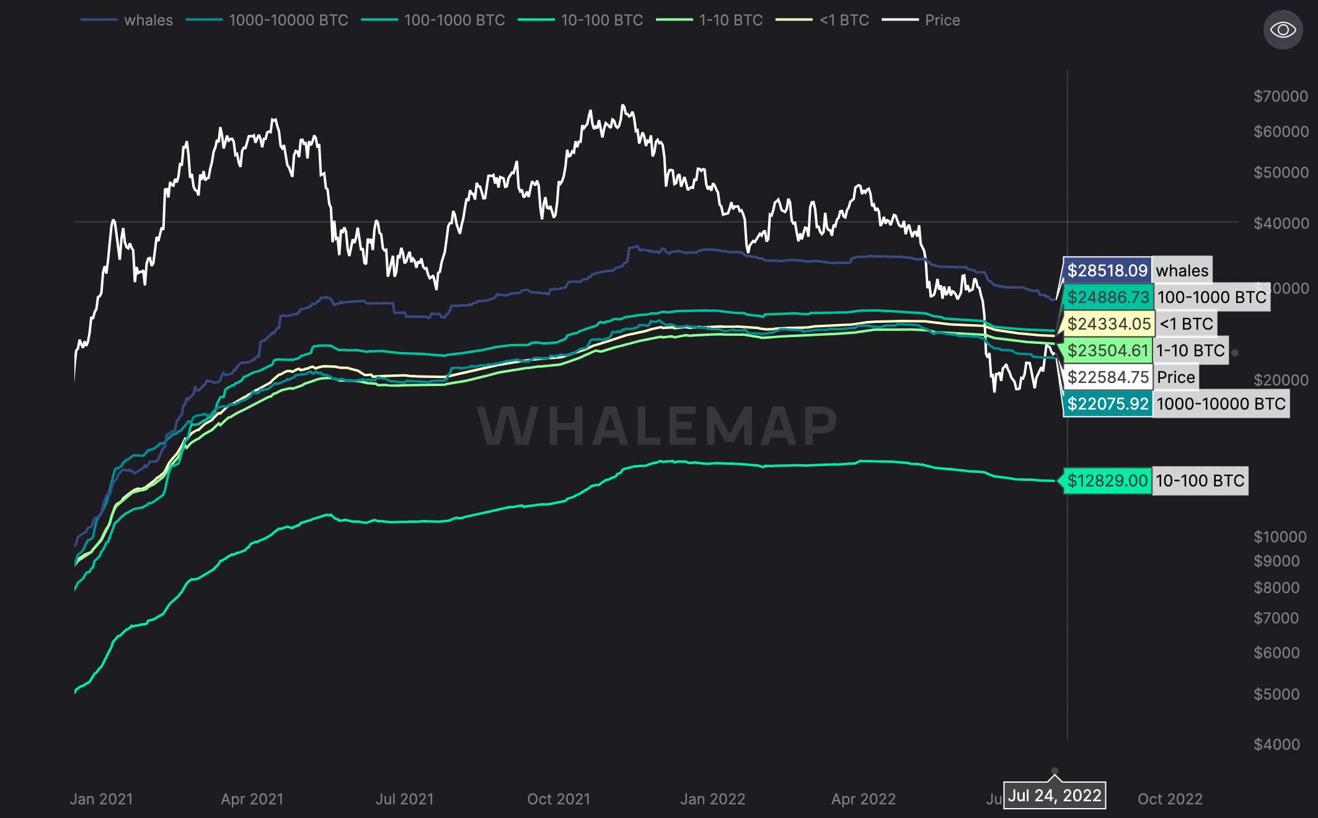Toggle the 1000-10000 BTC legend entry
The height and width of the screenshot is (818, 1318).
click(x=288, y=20)
